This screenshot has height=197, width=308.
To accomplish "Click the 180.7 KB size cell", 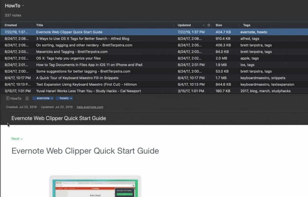I will click(x=223, y=91).
